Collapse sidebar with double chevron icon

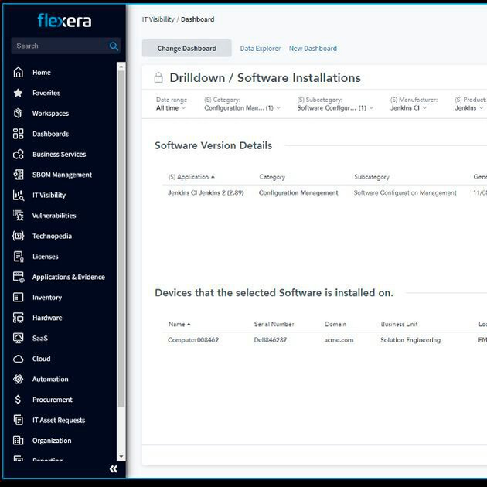[114, 469]
